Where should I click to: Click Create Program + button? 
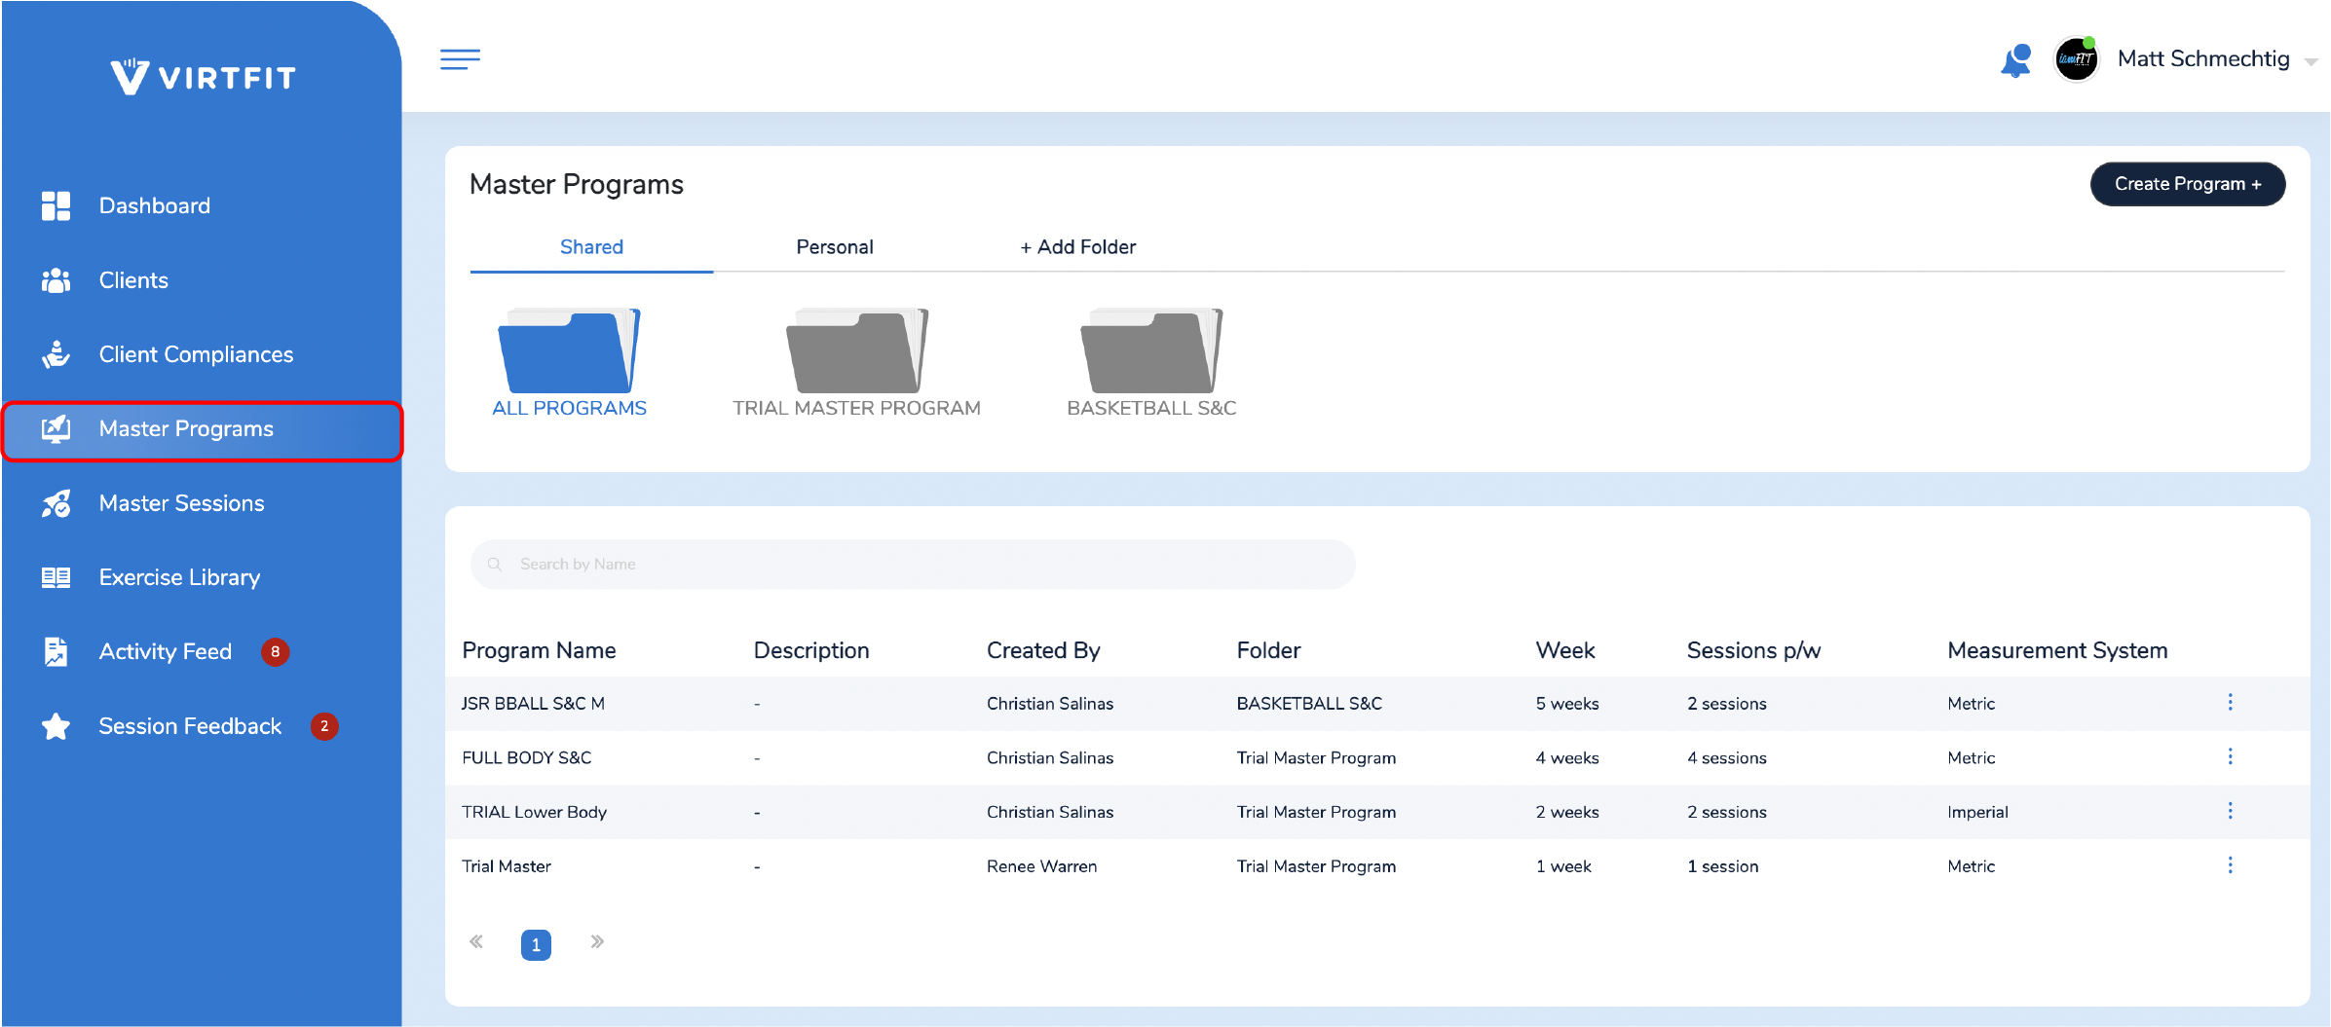[x=2188, y=184]
